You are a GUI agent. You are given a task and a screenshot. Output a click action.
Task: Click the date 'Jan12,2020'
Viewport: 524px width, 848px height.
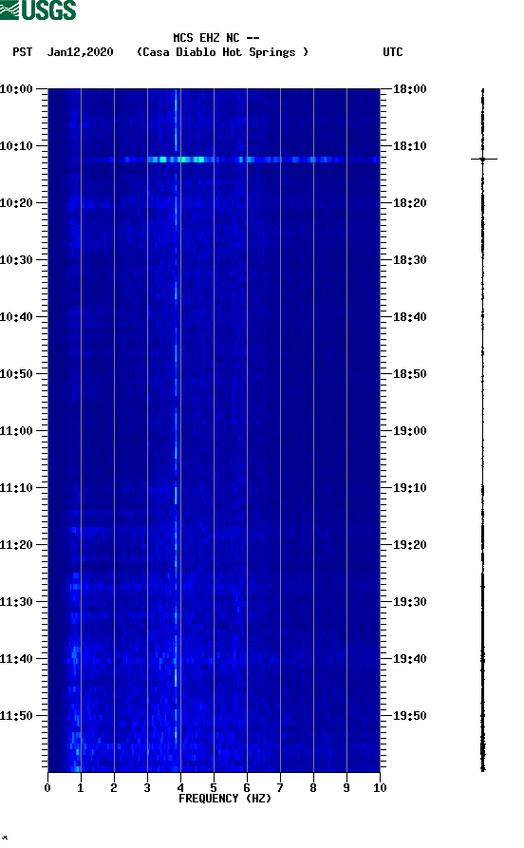tap(81, 52)
